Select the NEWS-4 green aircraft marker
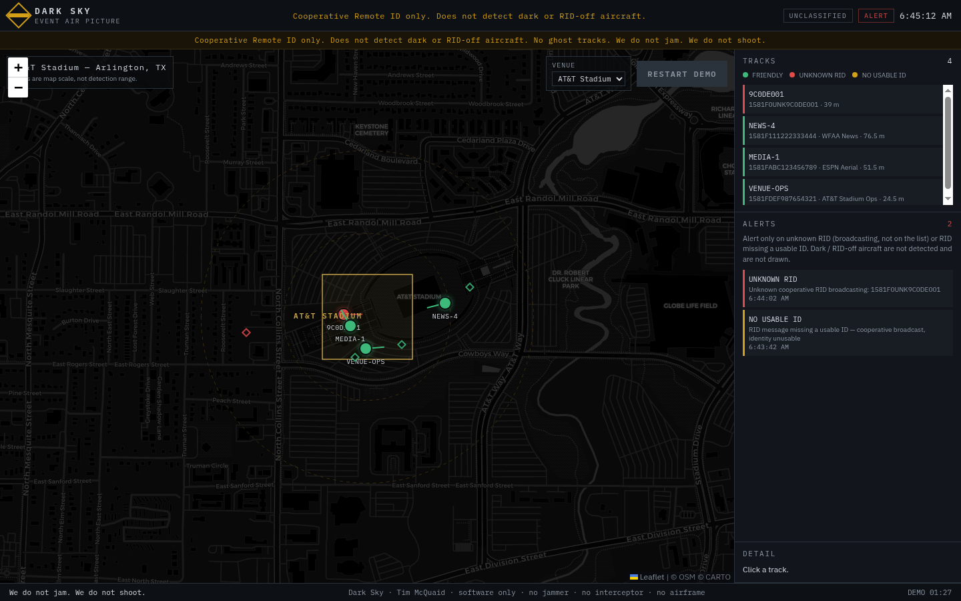This screenshot has width=961, height=601. 445,303
